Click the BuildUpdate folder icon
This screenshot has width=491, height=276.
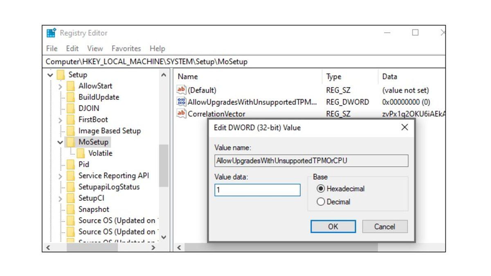point(71,97)
